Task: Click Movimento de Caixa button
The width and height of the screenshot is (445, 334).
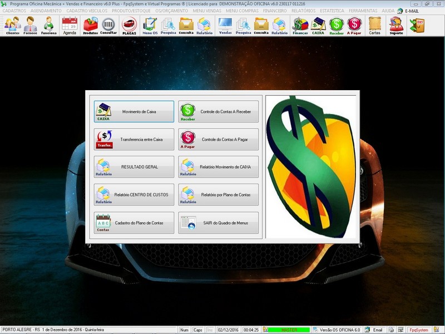Action: [134, 112]
